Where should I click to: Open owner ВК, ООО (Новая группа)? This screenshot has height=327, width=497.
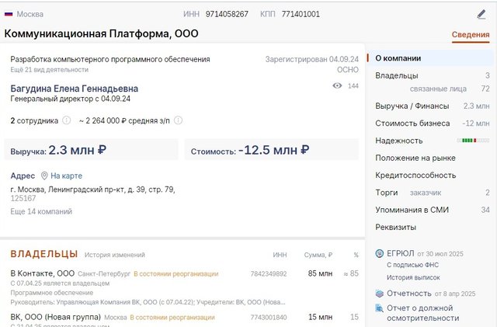point(55,317)
